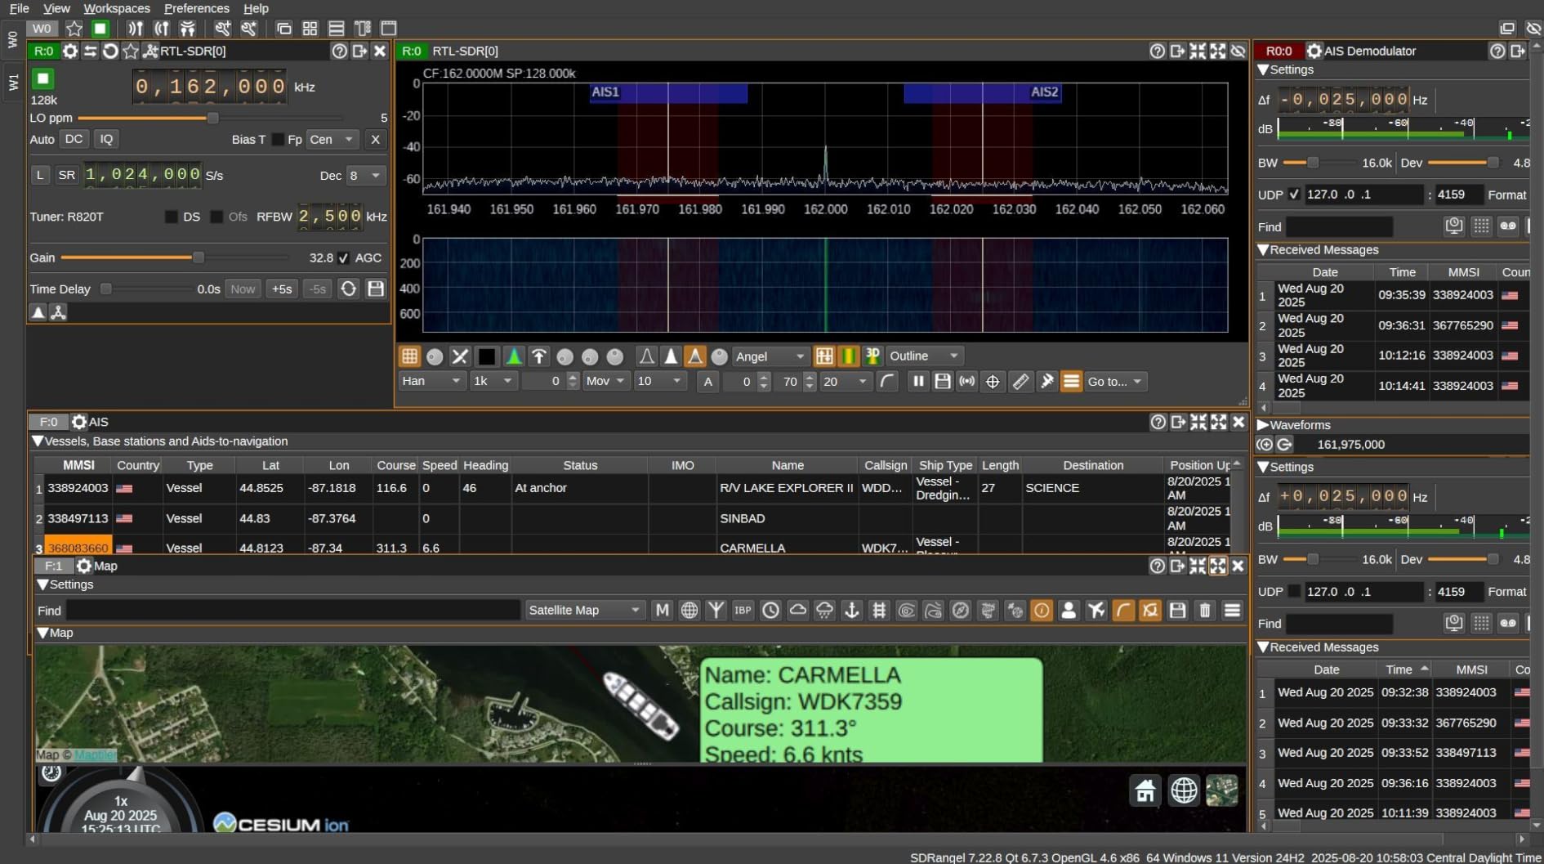
Task: Open the Outline 3D style dropdown
Action: coord(924,356)
